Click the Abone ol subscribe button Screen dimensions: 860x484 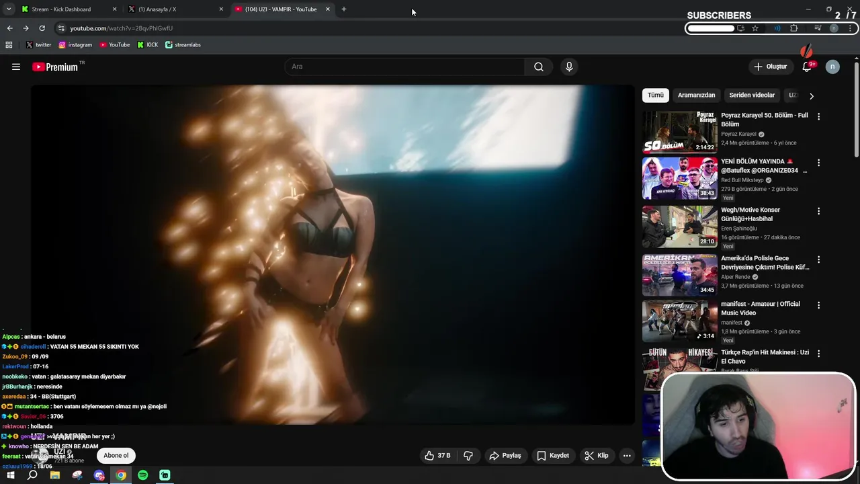[116, 455]
